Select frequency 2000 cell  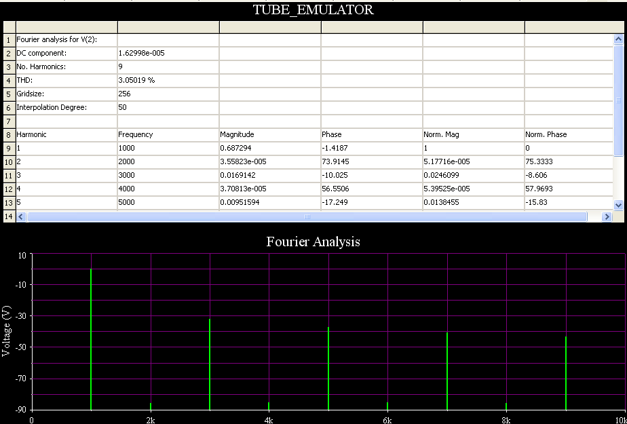click(168, 162)
